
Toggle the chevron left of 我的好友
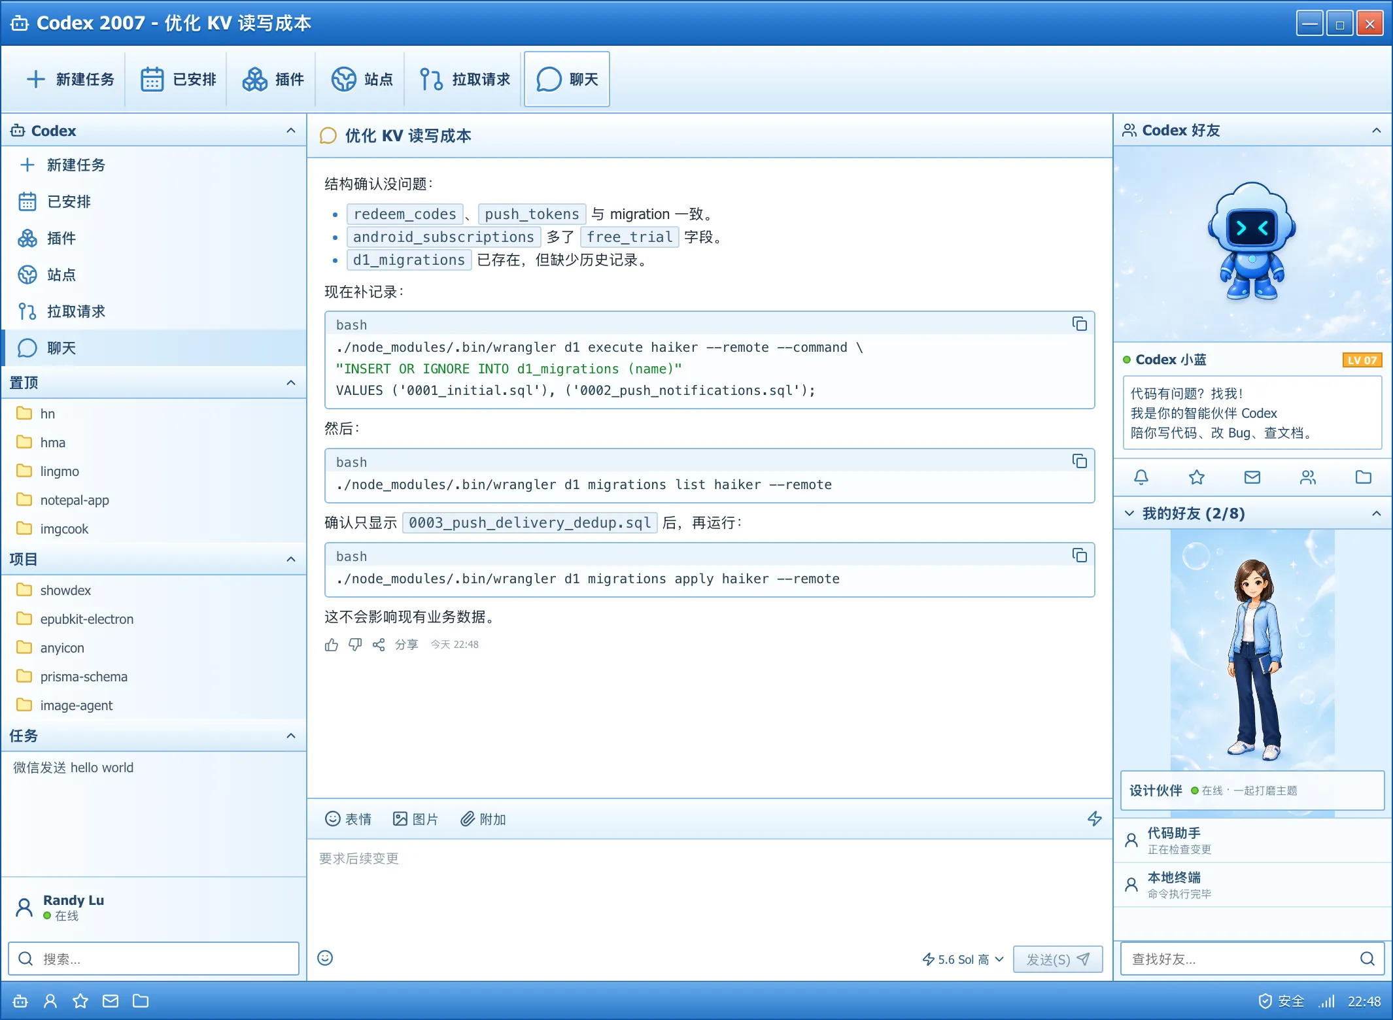(x=1129, y=513)
